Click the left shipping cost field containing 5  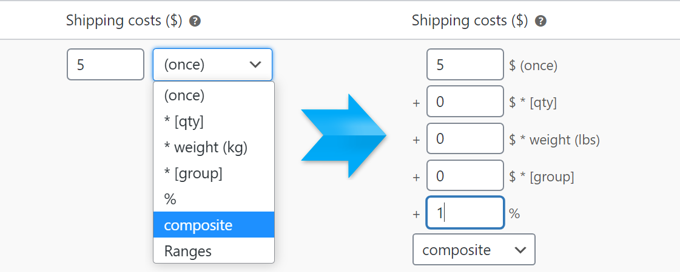point(105,65)
